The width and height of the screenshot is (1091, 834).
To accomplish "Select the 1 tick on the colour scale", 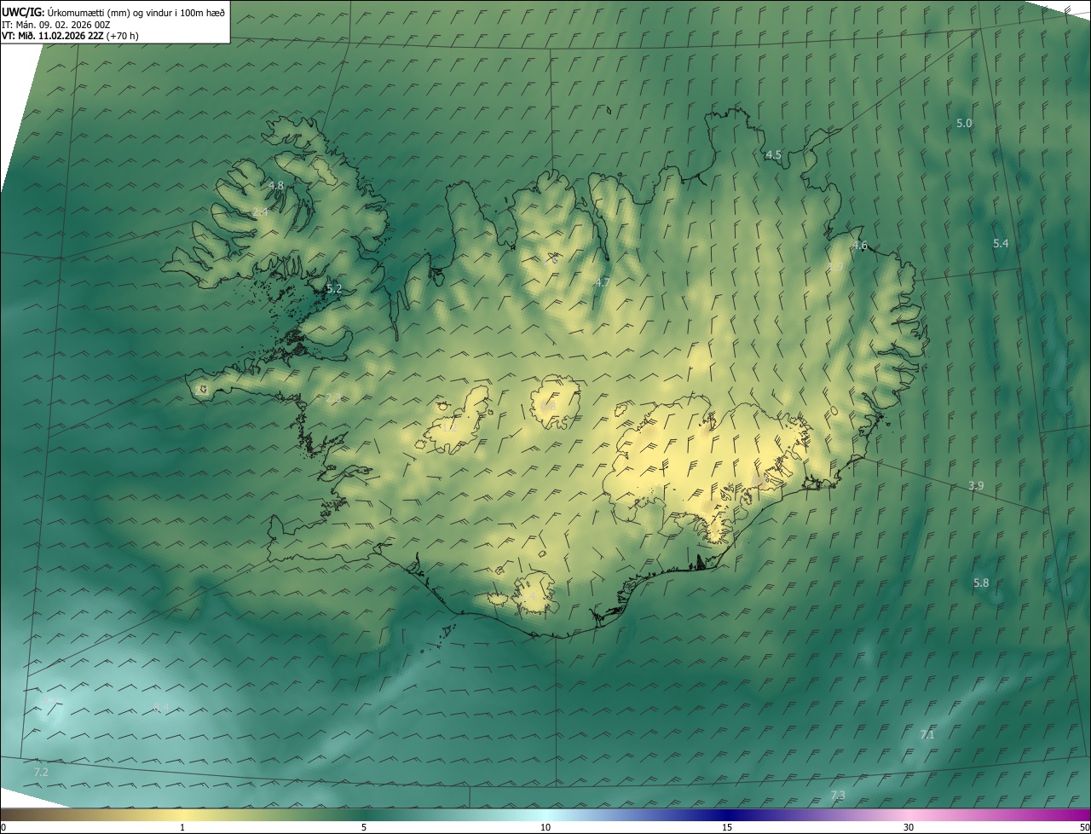I will tap(182, 827).
